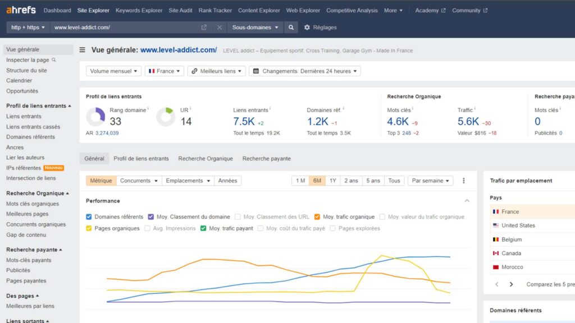Click the open-URL external link icon
This screenshot has height=323, width=575.
(x=204, y=27)
